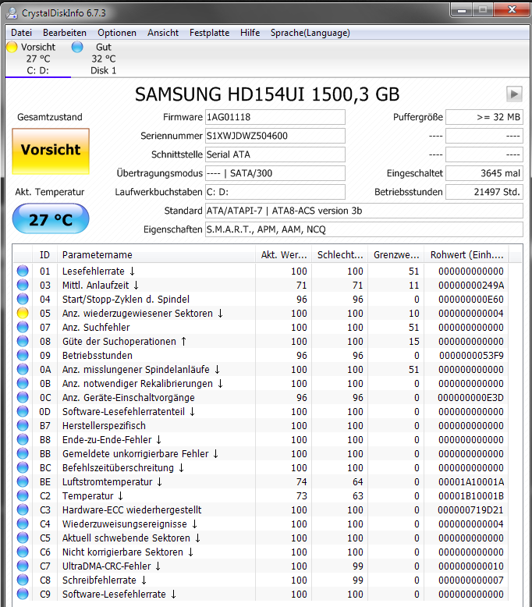Open the Ansicht menu

pos(163,33)
